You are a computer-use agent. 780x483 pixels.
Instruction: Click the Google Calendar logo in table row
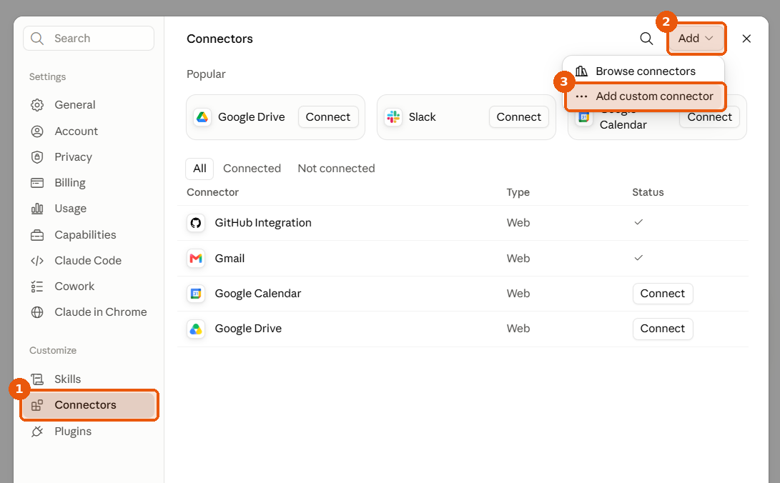(196, 294)
